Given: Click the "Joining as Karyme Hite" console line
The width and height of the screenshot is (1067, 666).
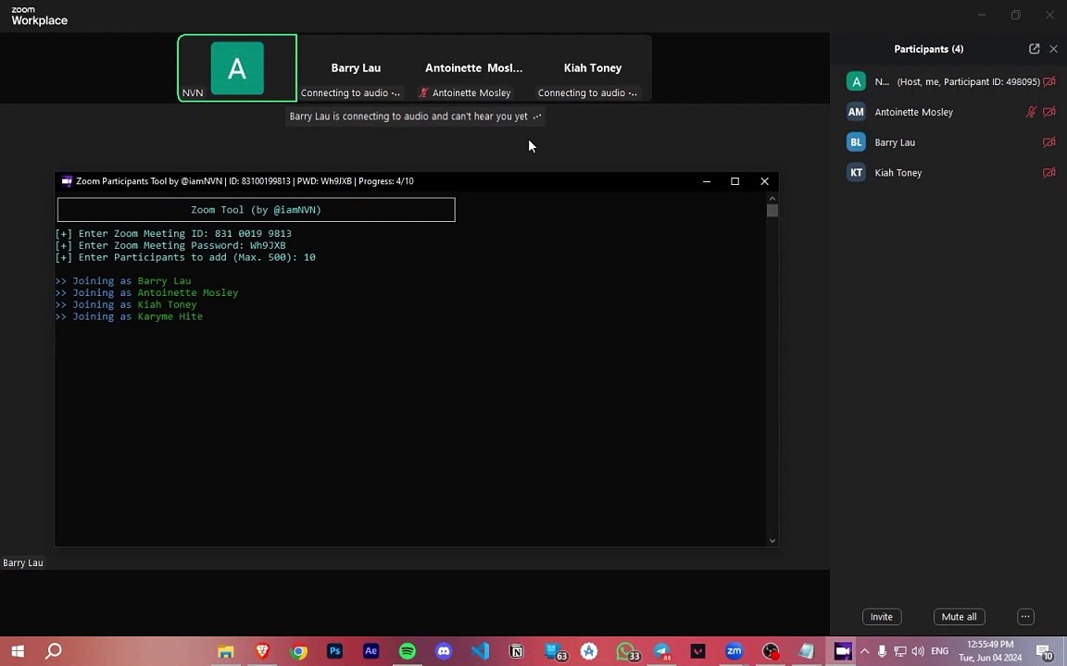Looking at the screenshot, I should coord(130,316).
